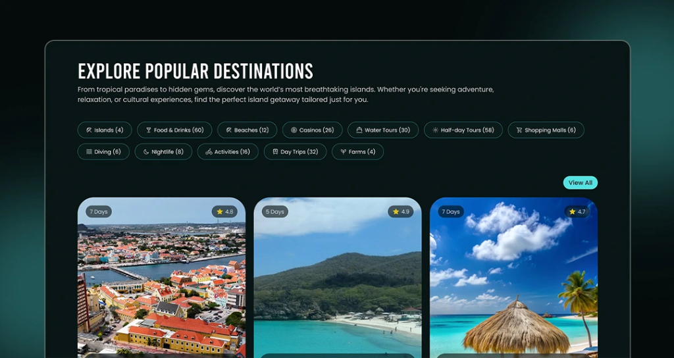674x358 pixels.
Task: Click the casino chip icon beside Casinos
Action: (294, 130)
